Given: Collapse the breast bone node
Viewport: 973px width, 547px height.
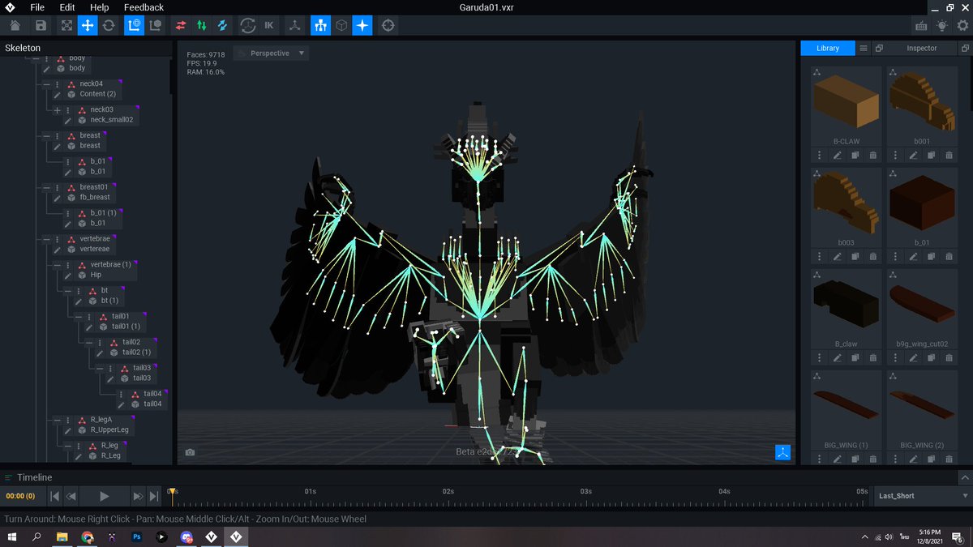Looking at the screenshot, I should coord(47,136).
